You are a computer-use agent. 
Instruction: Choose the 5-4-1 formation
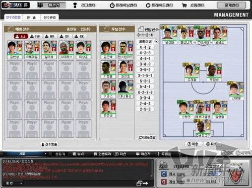(x=145, y=86)
